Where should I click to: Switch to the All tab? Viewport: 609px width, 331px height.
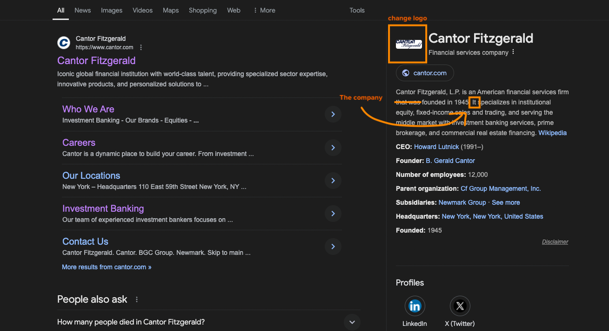pos(61,10)
